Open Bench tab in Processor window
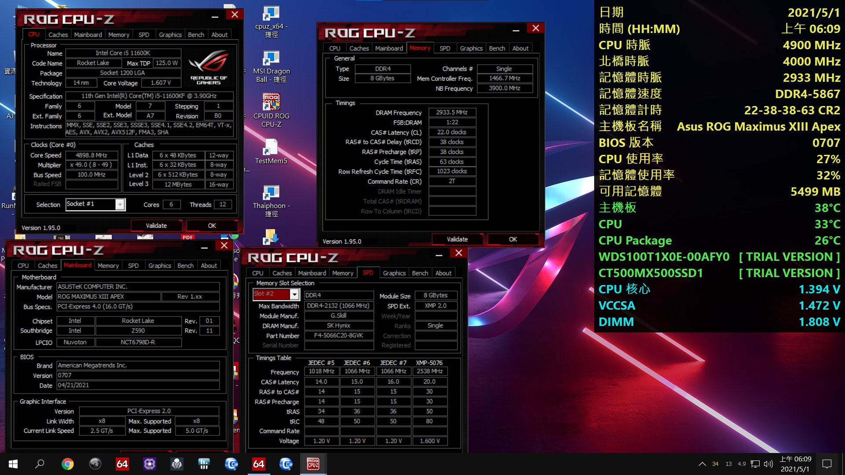Screen dimensions: 845x475 pos(196,35)
